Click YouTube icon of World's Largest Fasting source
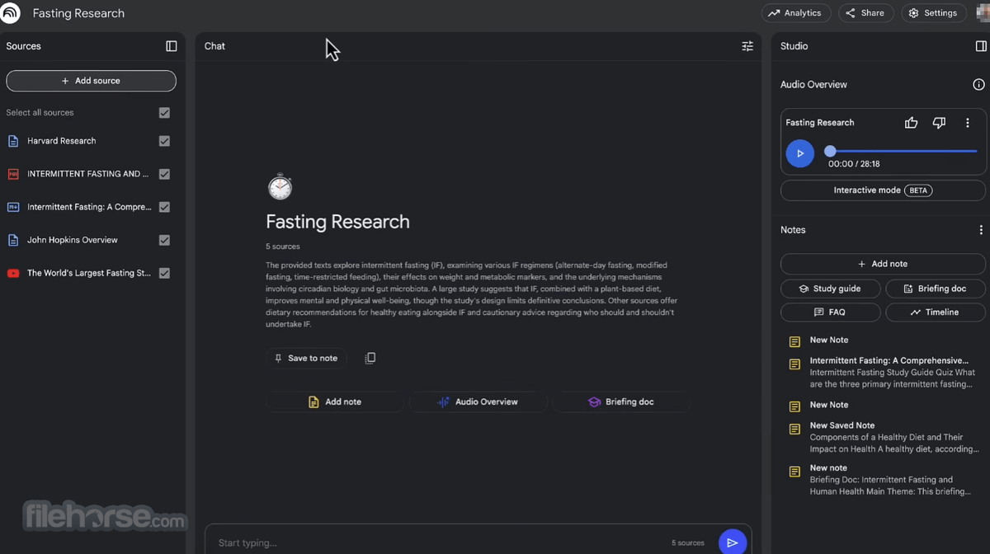The width and height of the screenshot is (990, 554). (13, 273)
